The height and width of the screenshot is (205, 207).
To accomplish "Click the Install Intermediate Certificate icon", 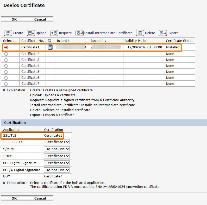I will click(x=79, y=33).
